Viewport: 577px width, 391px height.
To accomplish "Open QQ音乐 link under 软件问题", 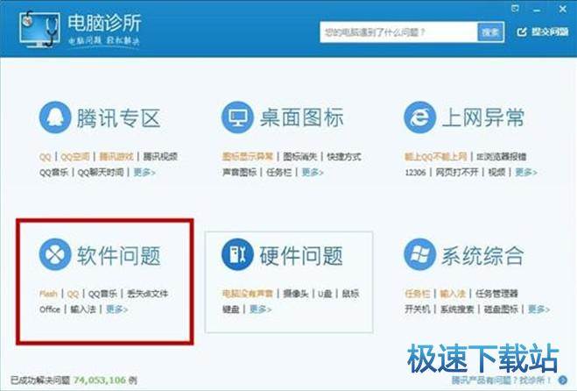I will 102,294.
